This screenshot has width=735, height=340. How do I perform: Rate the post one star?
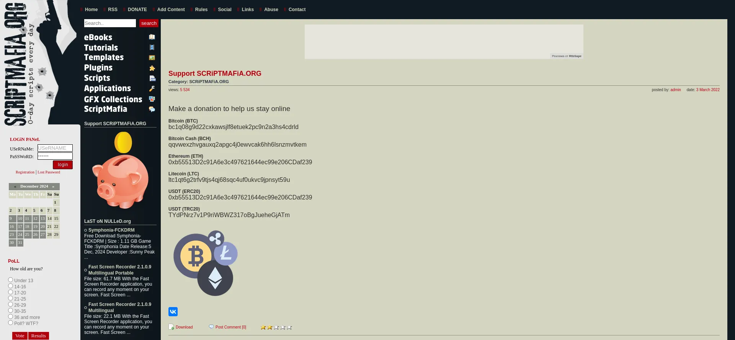[x=263, y=327]
